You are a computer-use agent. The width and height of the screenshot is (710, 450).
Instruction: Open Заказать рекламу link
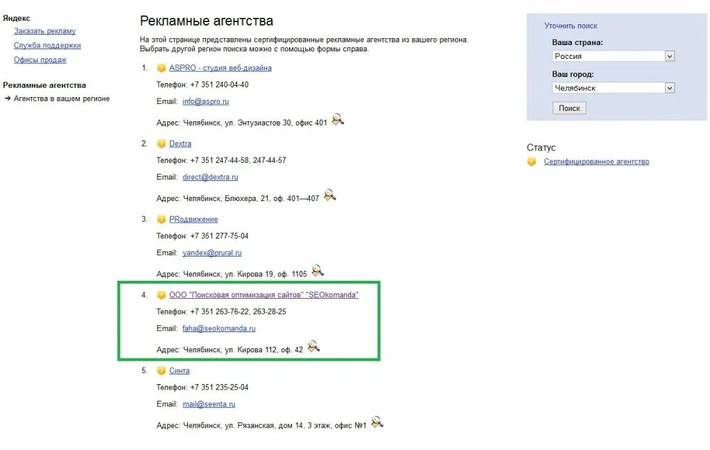(45, 31)
